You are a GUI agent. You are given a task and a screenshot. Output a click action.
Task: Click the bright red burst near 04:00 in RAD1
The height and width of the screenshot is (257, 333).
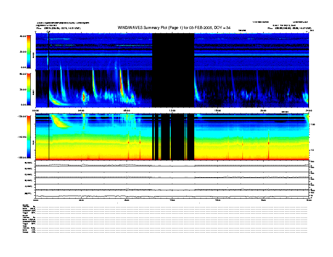(84, 97)
